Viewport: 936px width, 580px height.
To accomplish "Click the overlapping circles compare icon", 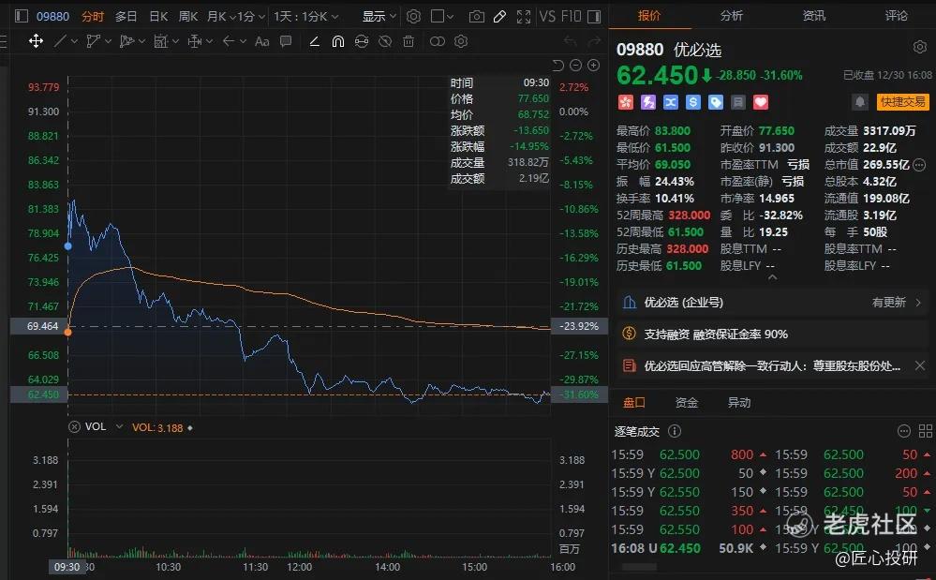I will [438, 41].
